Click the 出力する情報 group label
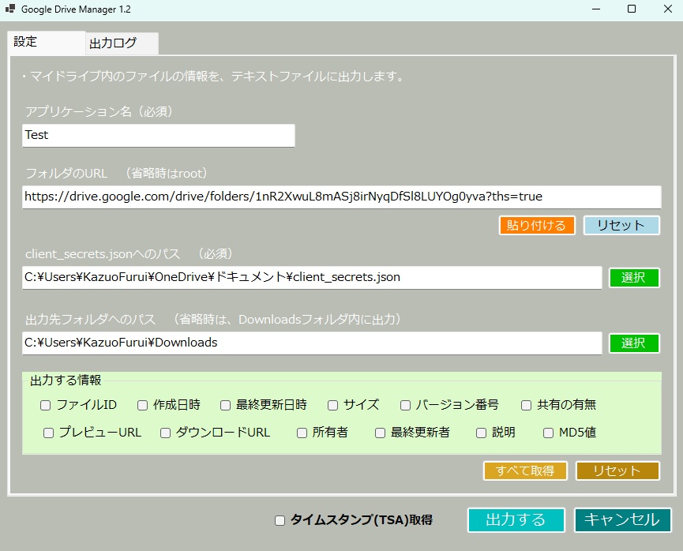Viewport: 683px width, 551px height. (x=66, y=380)
